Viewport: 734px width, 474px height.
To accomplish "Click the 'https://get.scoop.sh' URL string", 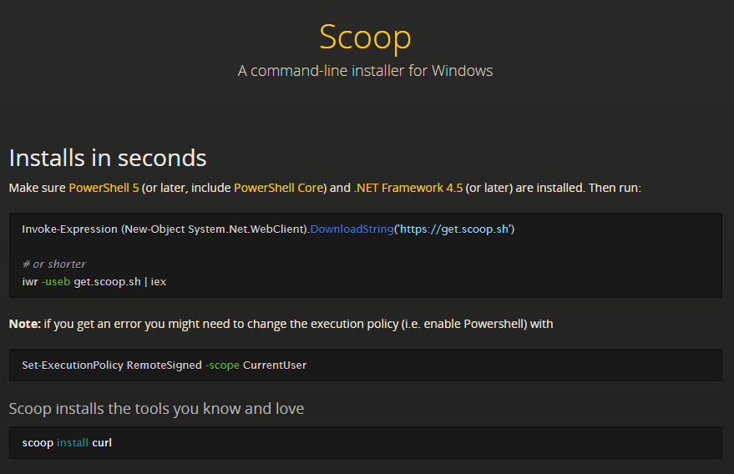I will (454, 229).
